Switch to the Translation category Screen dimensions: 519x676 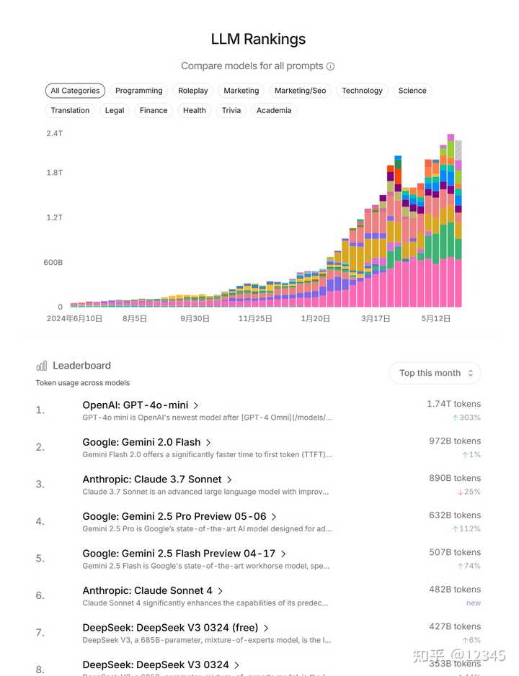(x=70, y=111)
